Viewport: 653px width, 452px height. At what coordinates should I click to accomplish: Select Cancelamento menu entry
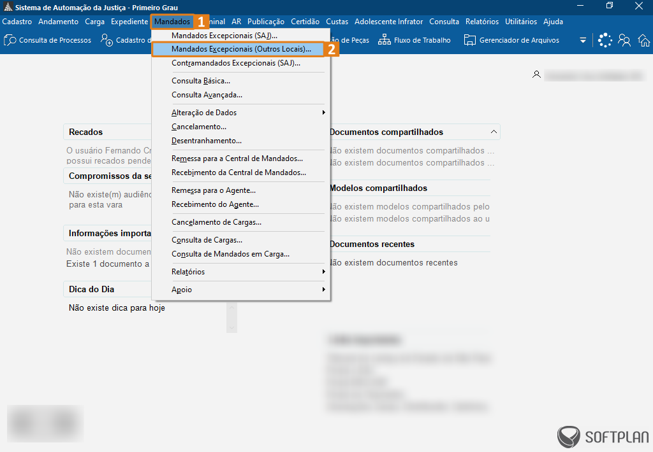click(x=242, y=127)
